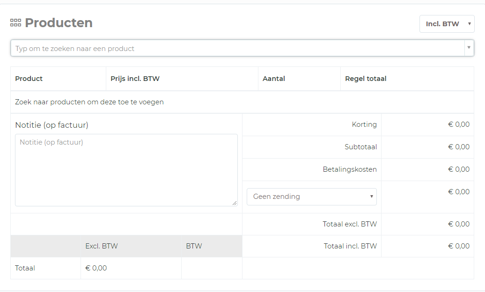Click the Totaal excl. BTW label

coord(350,224)
